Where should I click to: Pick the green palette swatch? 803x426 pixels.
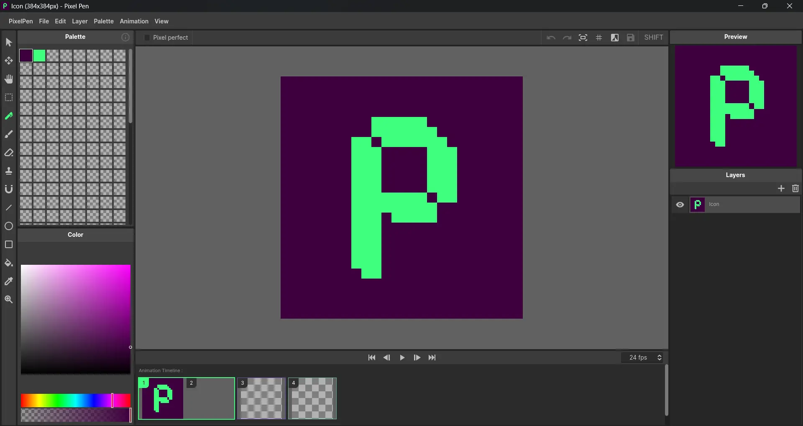[39, 56]
